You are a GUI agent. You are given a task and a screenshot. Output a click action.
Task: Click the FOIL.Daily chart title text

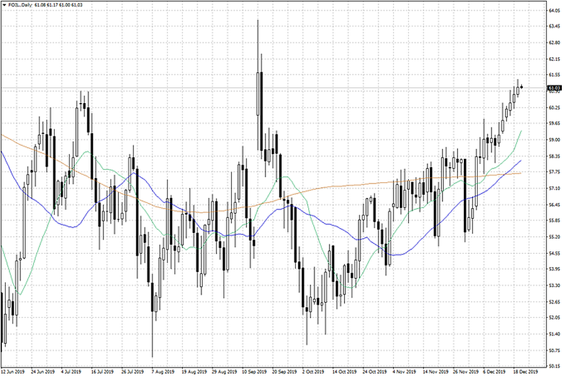click(x=19, y=5)
